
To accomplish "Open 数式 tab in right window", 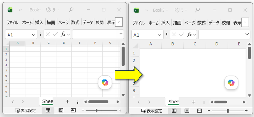I will coord(201,23).
